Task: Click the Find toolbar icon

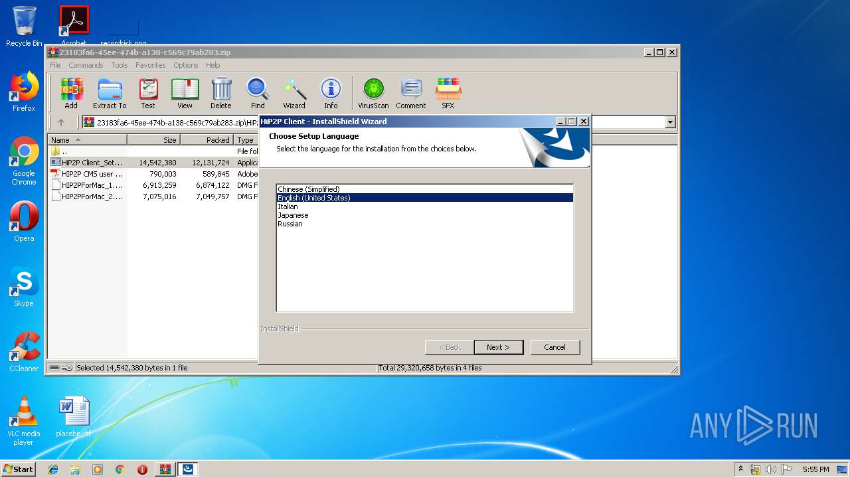Action: pyautogui.click(x=258, y=93)
